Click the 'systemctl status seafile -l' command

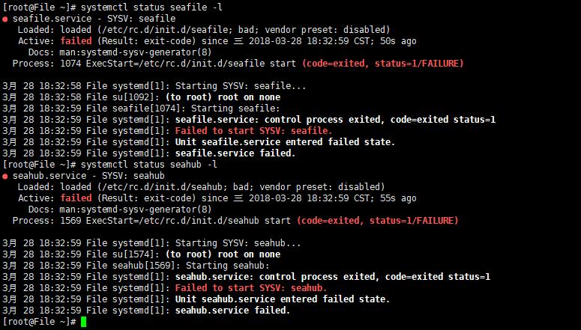(x=151, y=7)
